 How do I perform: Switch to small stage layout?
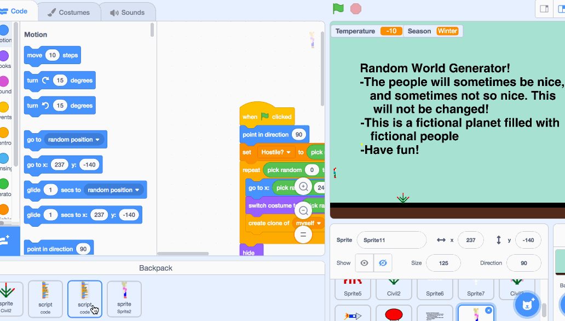coord(544,9)
